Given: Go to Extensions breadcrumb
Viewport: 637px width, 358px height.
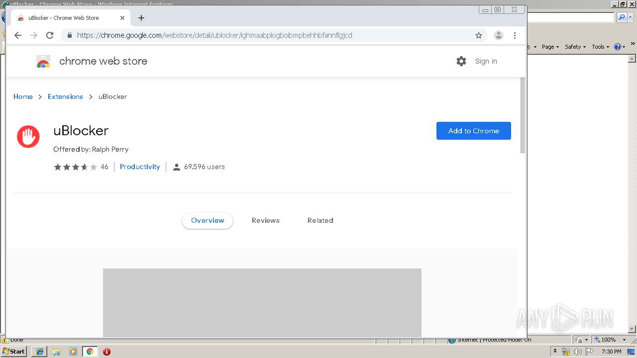Looking at the screenshot, I should tap(65, 96).
